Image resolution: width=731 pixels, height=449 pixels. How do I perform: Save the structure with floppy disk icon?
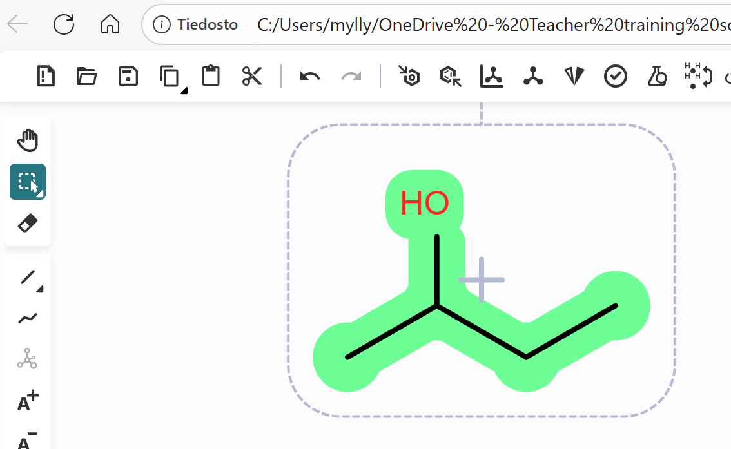tap(128, 76)
